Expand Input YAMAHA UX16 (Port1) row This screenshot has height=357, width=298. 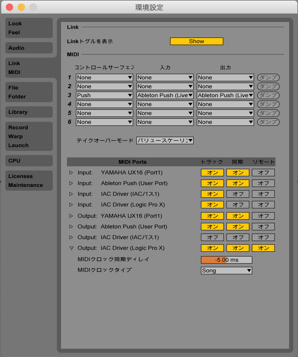coord(71,173)
